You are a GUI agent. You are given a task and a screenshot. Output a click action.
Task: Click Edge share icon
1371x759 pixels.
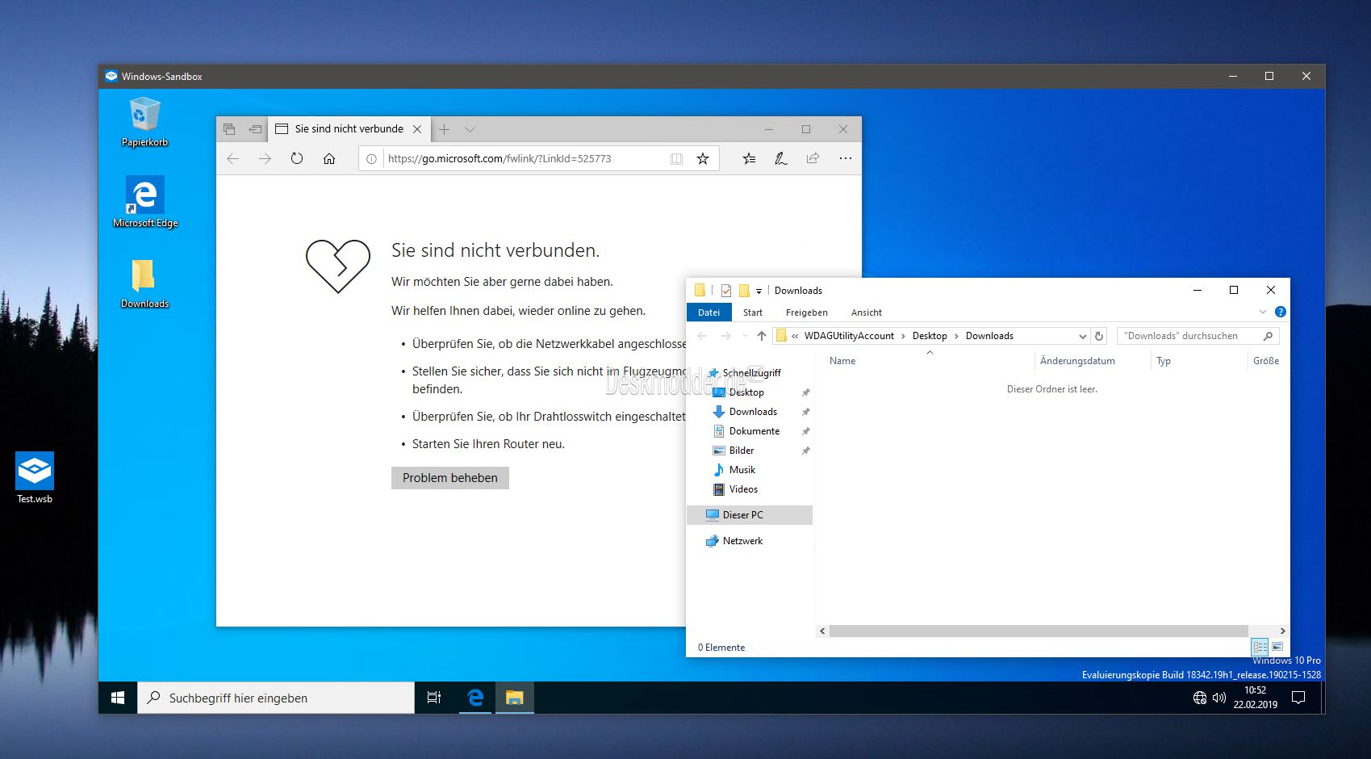(x=813, y=158)
